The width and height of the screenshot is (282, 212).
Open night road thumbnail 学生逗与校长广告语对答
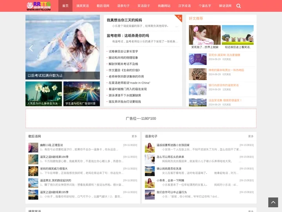pyautogui.click(x=81, y=94)
